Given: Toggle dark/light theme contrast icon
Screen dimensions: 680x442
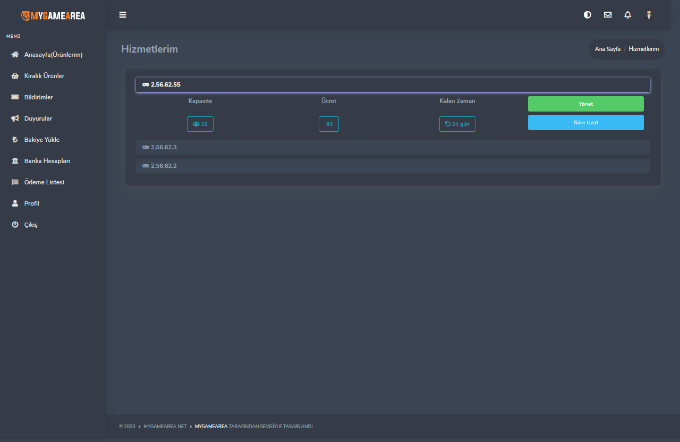Looking at the screenshot, I should (x=588, y=15).
